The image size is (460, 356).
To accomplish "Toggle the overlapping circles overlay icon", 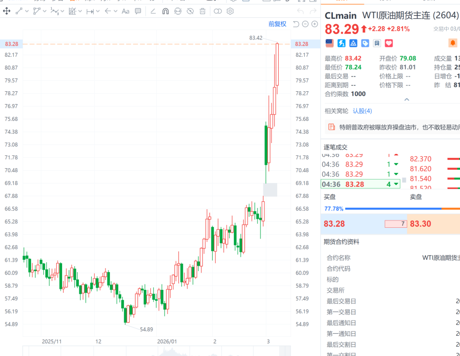I will 218,11.
